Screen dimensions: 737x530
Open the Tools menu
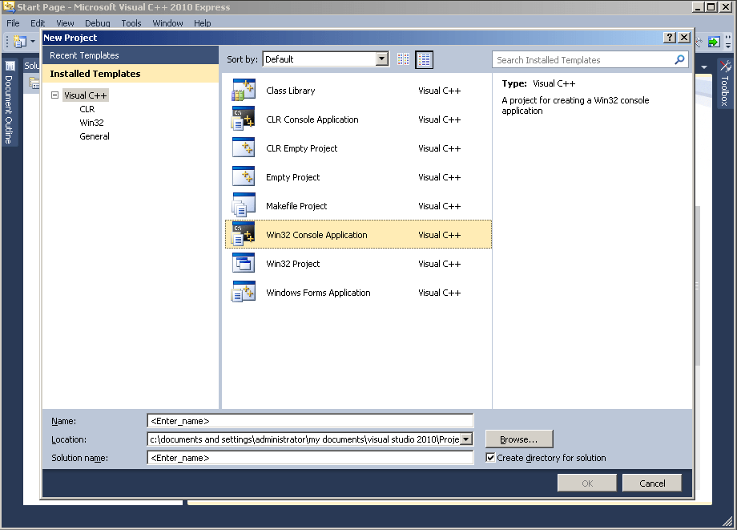[x=131, y=23]
